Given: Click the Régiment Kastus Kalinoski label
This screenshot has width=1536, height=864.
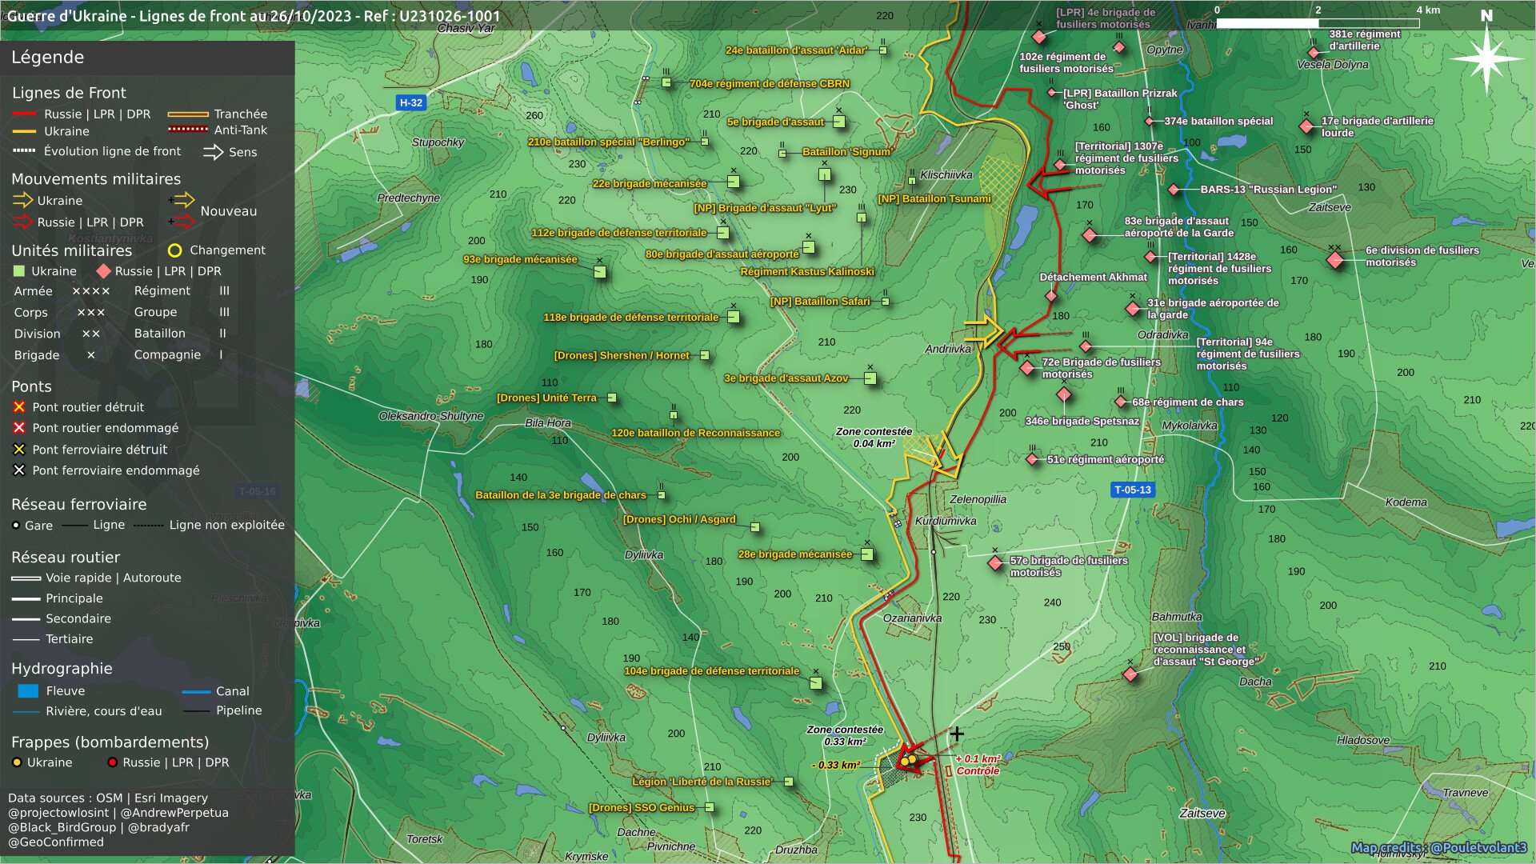Looking at the screenshot, I should point(807,272).
